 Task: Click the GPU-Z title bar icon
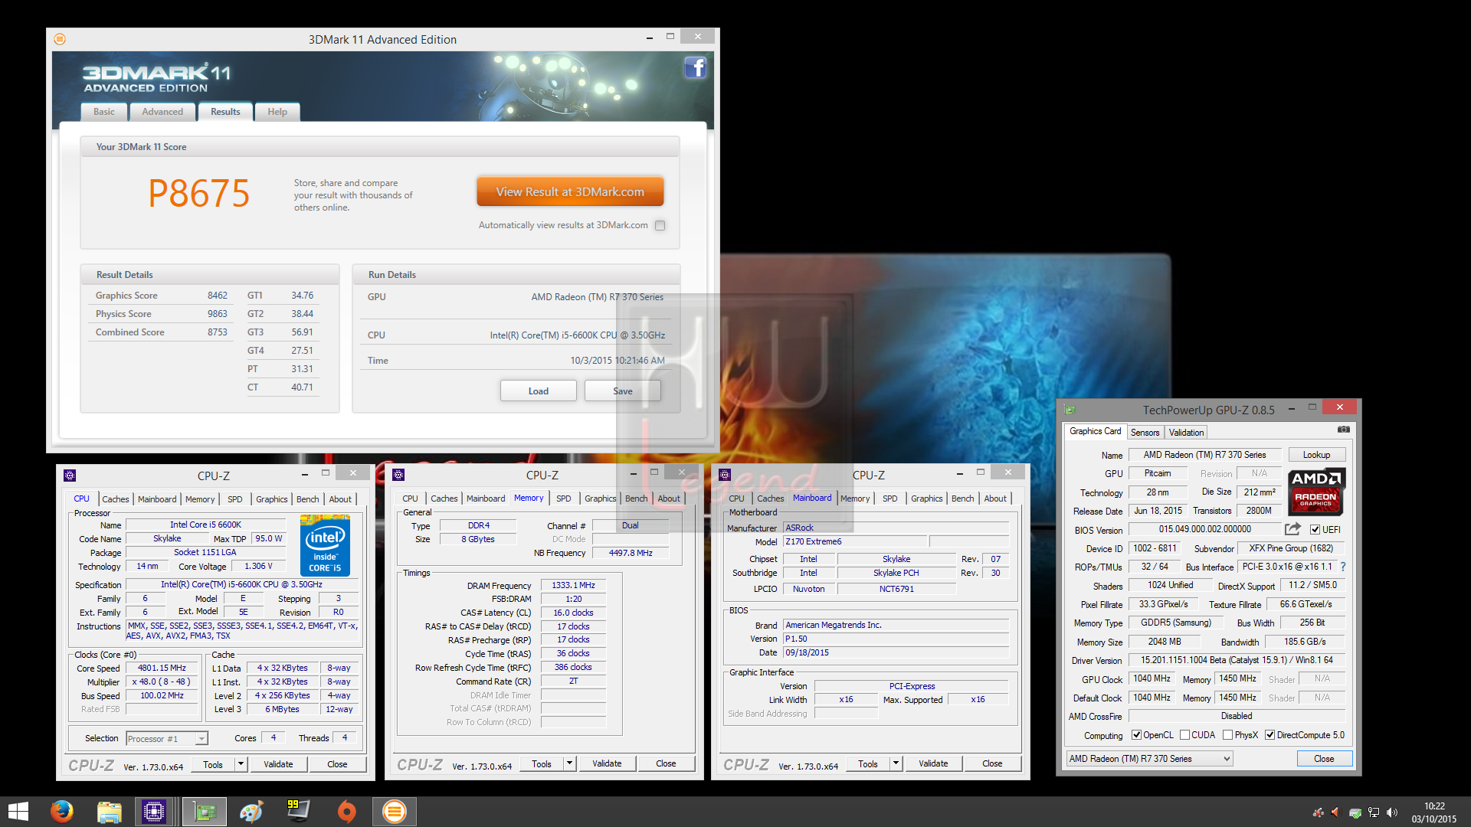pyautogui.click(x=1070, y=410)
